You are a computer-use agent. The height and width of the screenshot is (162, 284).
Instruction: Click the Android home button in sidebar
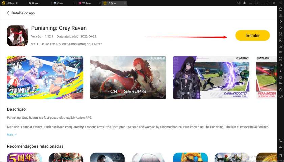(x=281, y=148)
